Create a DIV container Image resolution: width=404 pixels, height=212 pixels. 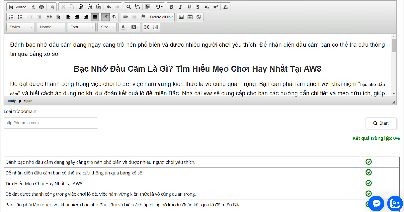(x=58, y=17)
